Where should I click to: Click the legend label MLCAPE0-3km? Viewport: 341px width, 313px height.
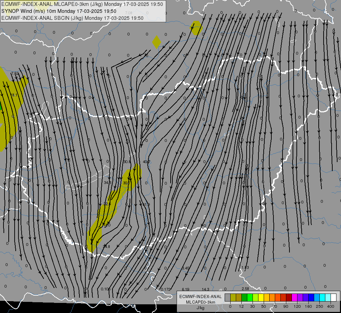201,302
